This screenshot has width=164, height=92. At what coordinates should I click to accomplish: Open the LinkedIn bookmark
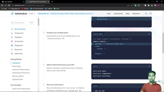coord(49,8)
